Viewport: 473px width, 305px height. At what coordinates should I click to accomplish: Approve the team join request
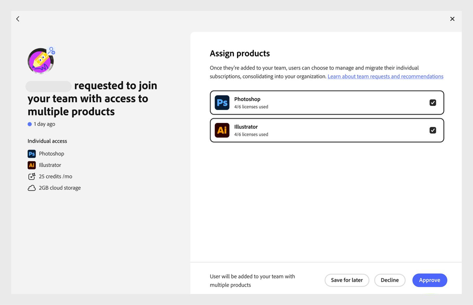coord(430,280)
